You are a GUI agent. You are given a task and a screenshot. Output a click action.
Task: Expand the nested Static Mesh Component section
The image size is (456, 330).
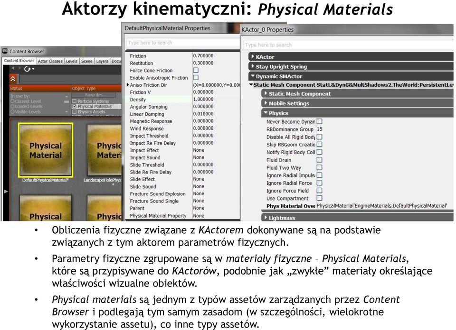266,93
